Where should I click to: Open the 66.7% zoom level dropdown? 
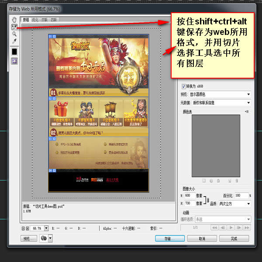(45, 228)
